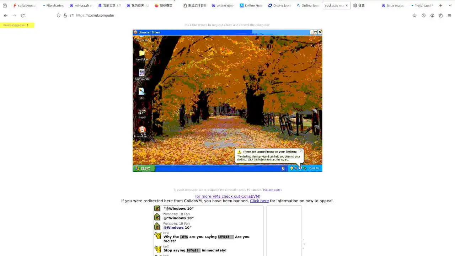This screenshot has width=455, height=256.
Task: Switch to the collabvm tab
Action: click(x=24, y=6)
